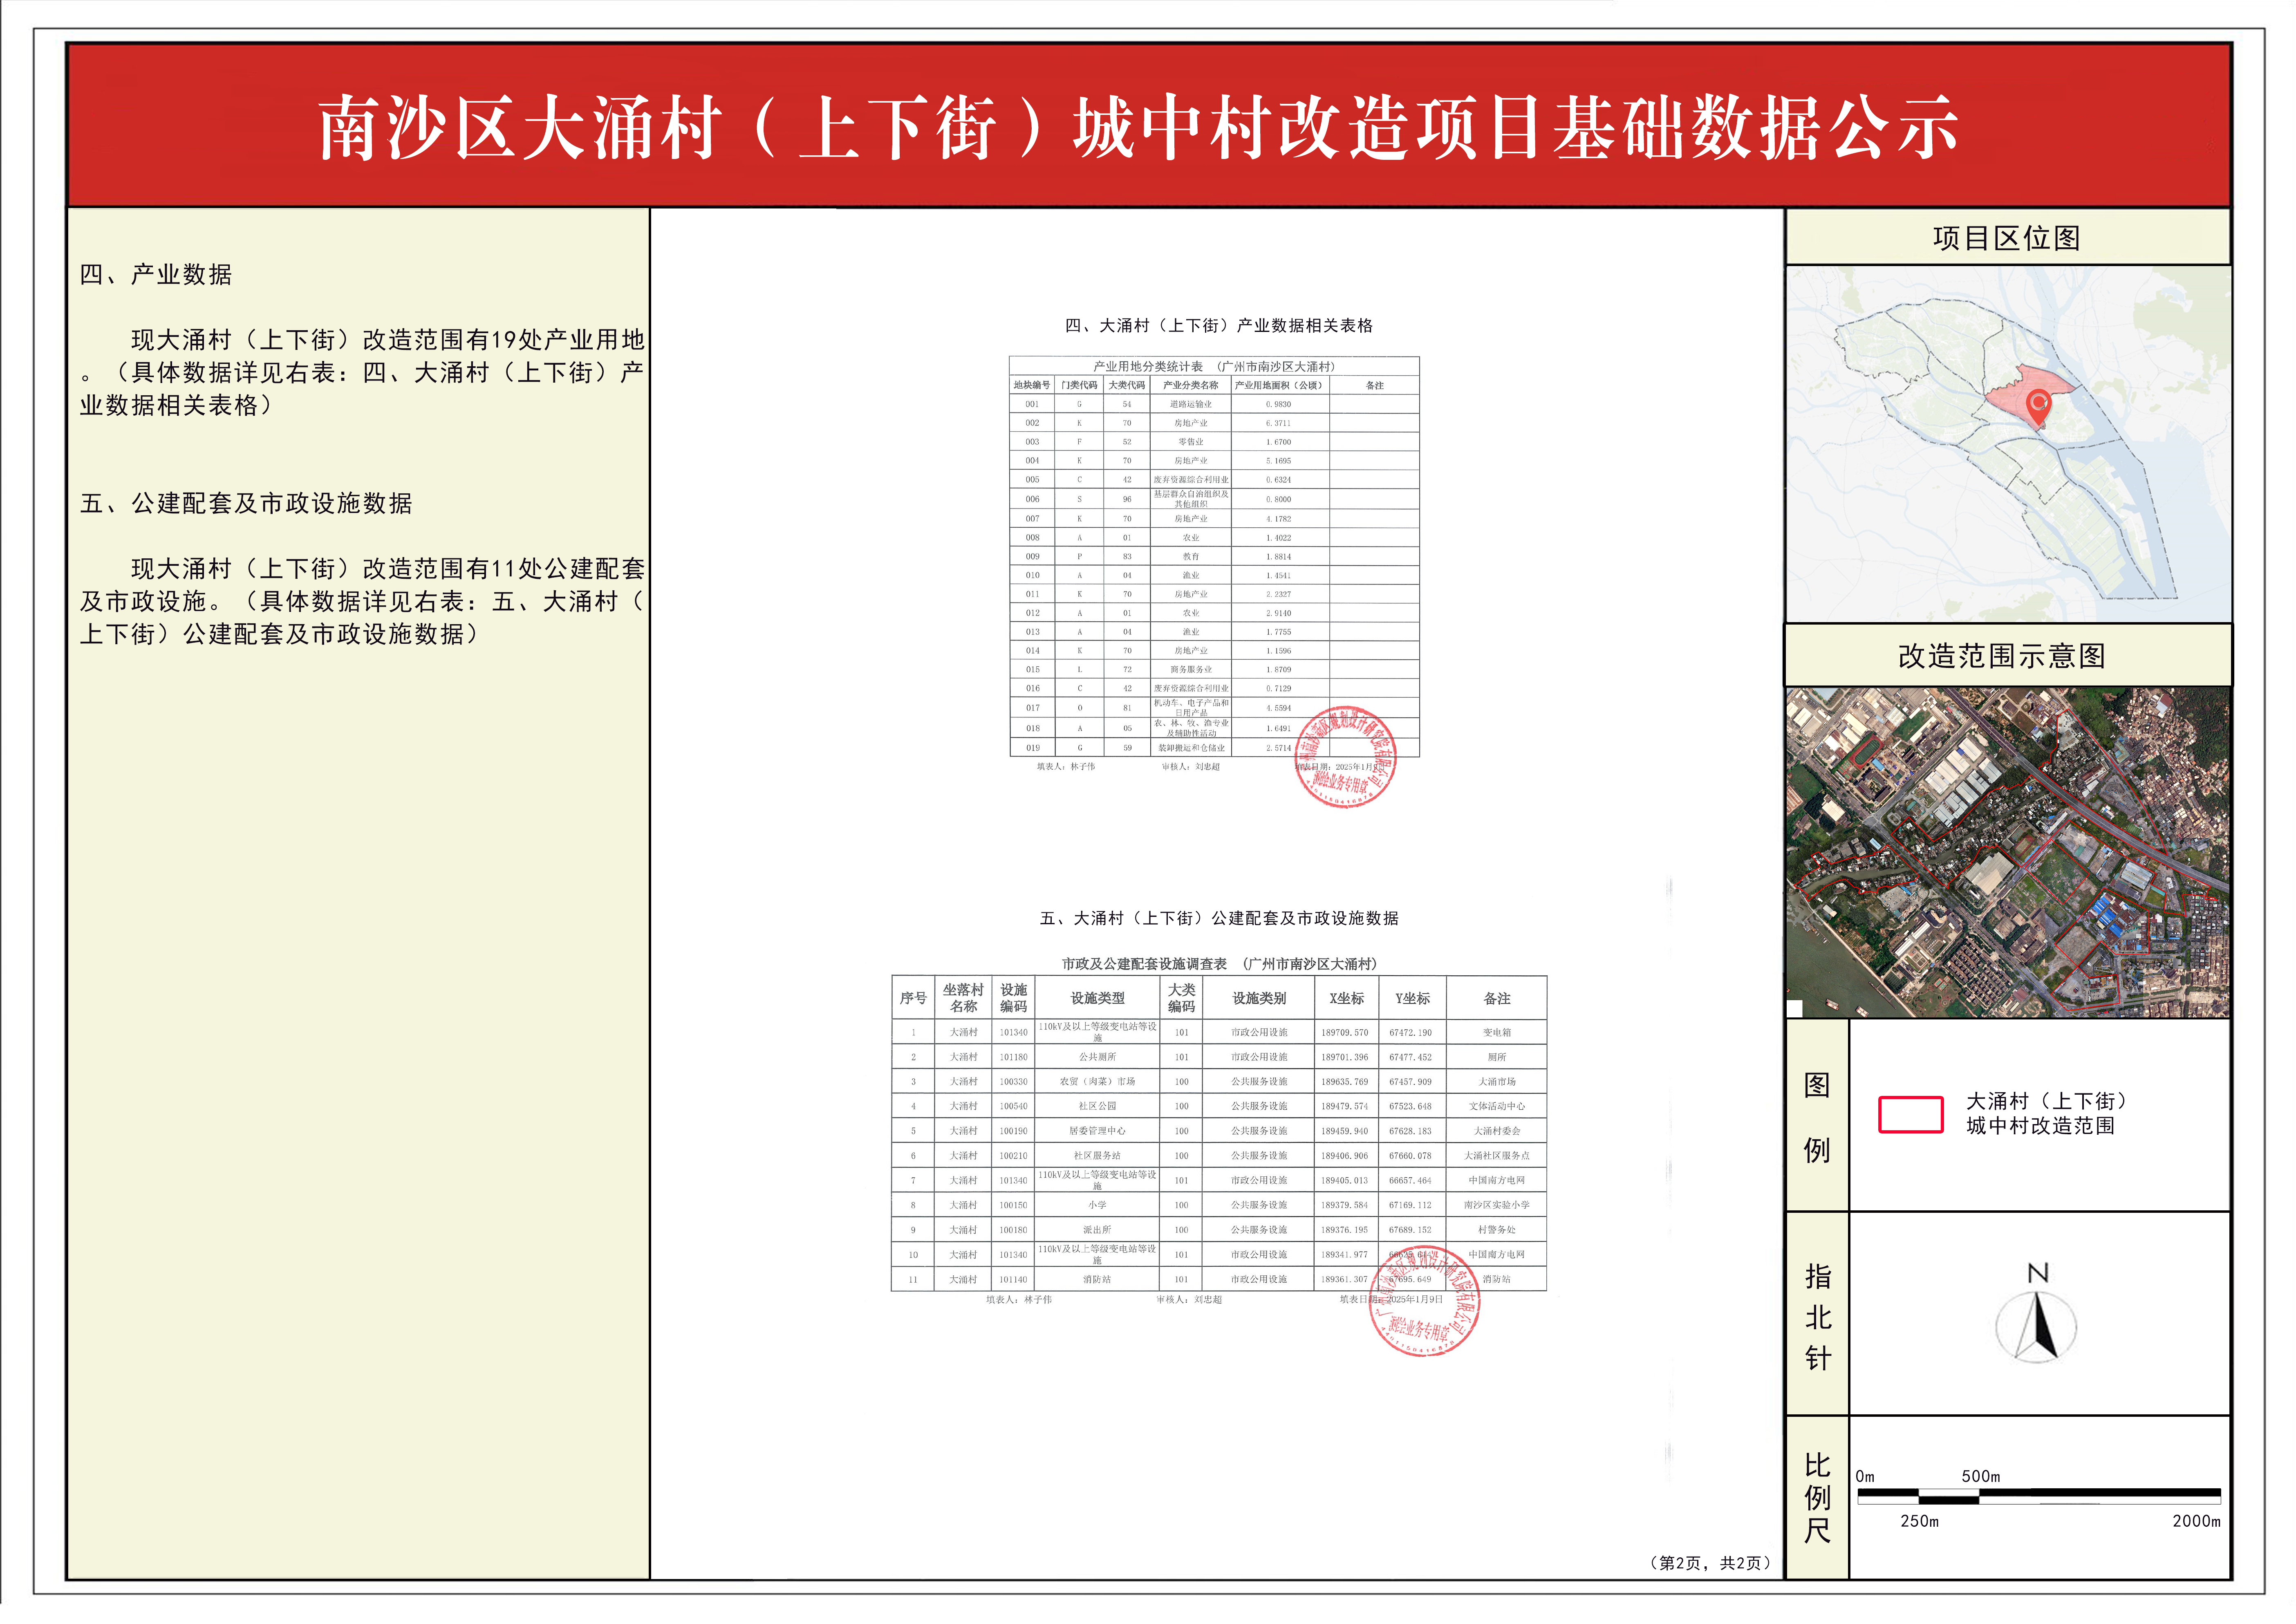Click the heading 项目区位图
The height and width of the screenshot is (1624, 2296).
2007,238
